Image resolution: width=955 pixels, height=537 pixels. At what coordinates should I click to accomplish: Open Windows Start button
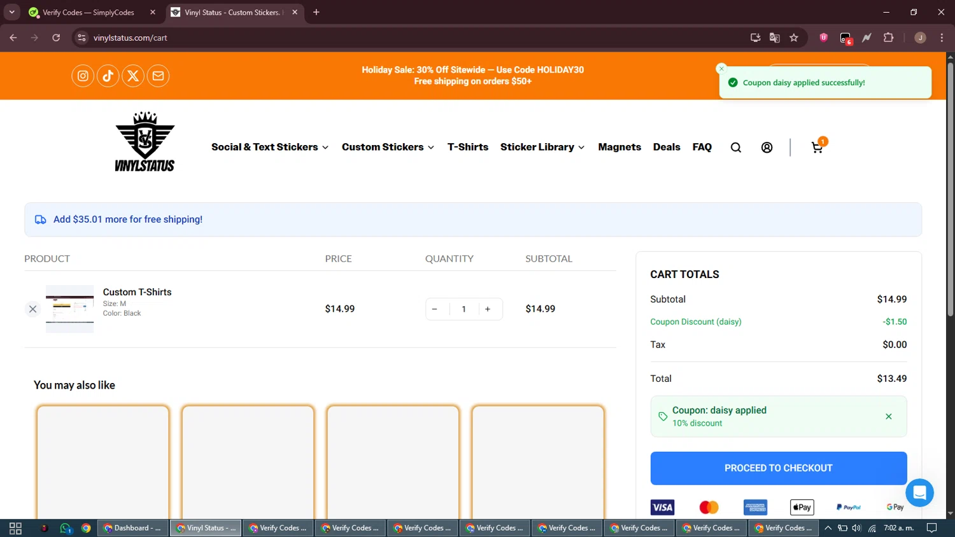[x=15, y=528]
